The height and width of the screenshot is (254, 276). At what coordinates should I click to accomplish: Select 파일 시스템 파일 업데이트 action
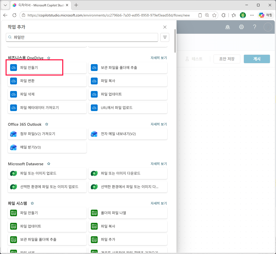tap(47, 226)
